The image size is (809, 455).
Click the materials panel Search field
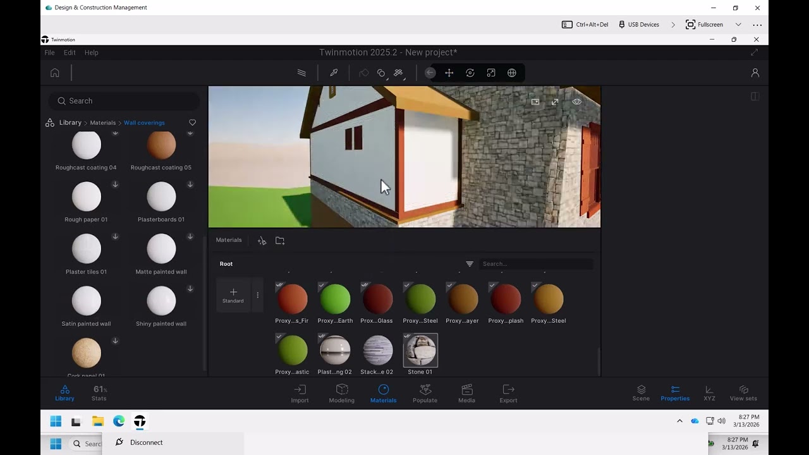(536, 264)
